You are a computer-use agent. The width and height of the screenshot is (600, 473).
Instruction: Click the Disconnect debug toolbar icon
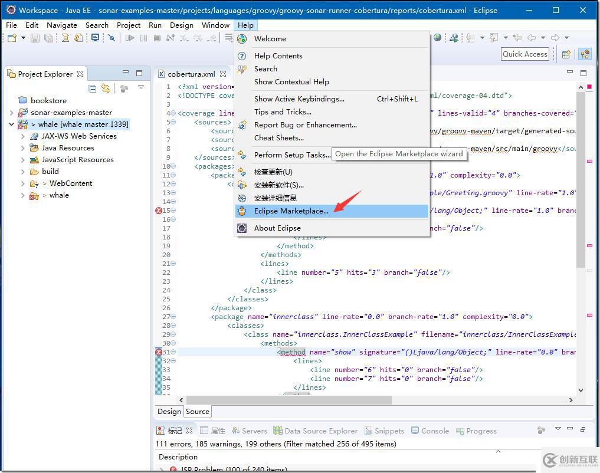[x=171, y=38]
